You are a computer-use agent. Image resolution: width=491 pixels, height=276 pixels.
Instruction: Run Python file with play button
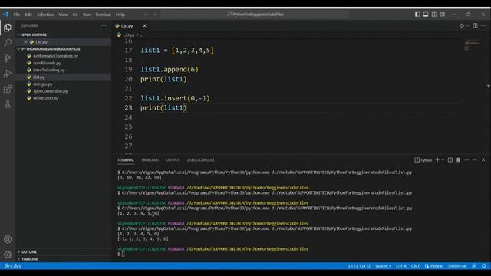[462, 25]
